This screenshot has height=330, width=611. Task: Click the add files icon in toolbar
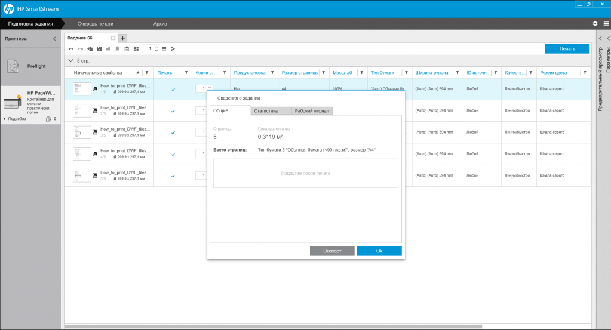(90, 49)
